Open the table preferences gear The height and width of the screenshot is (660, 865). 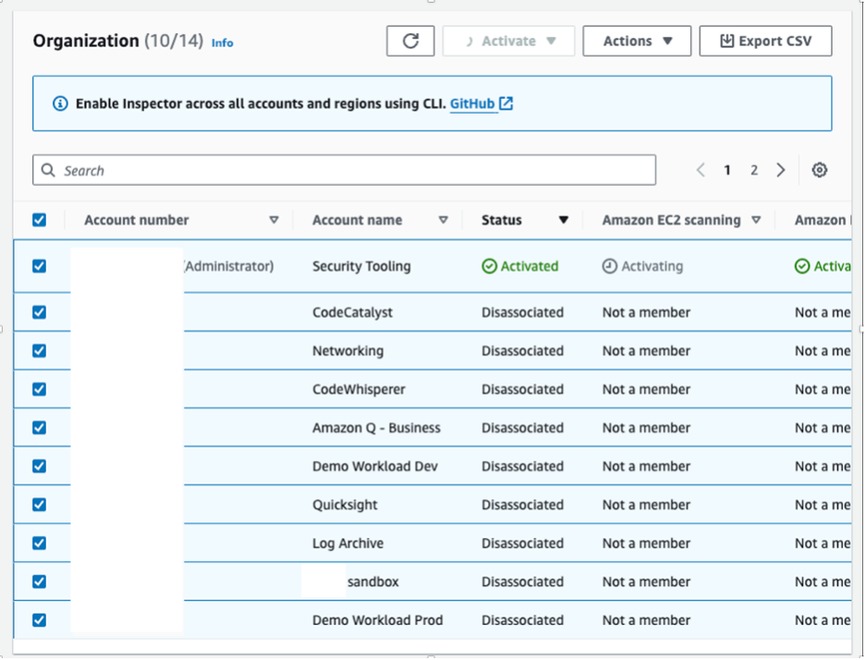[x=819, y=169]
